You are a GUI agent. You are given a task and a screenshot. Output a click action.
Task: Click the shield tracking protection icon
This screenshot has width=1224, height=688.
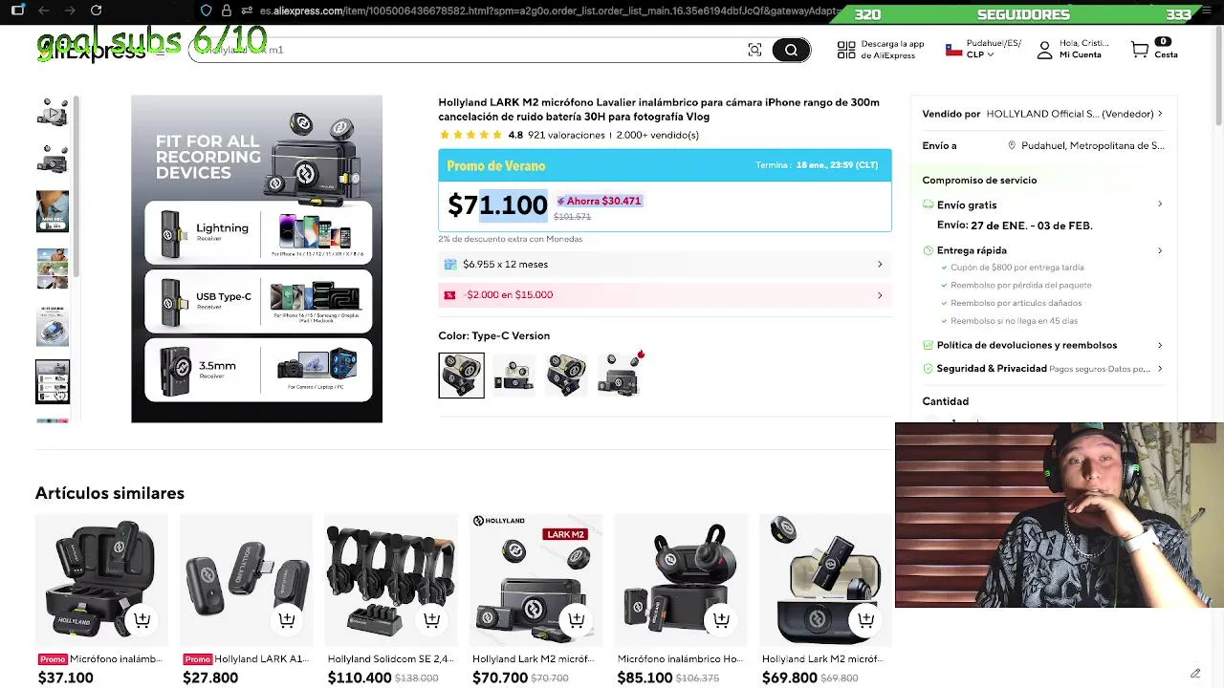tap(206, 11)
